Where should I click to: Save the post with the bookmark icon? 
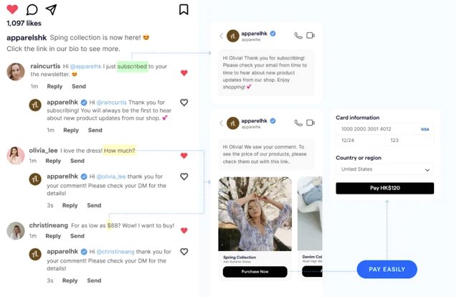point(184,9)
